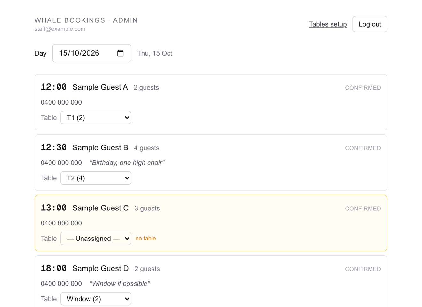422x307 pixels.
Task: Click the name Sample Guest A
Action: (100, 87)
